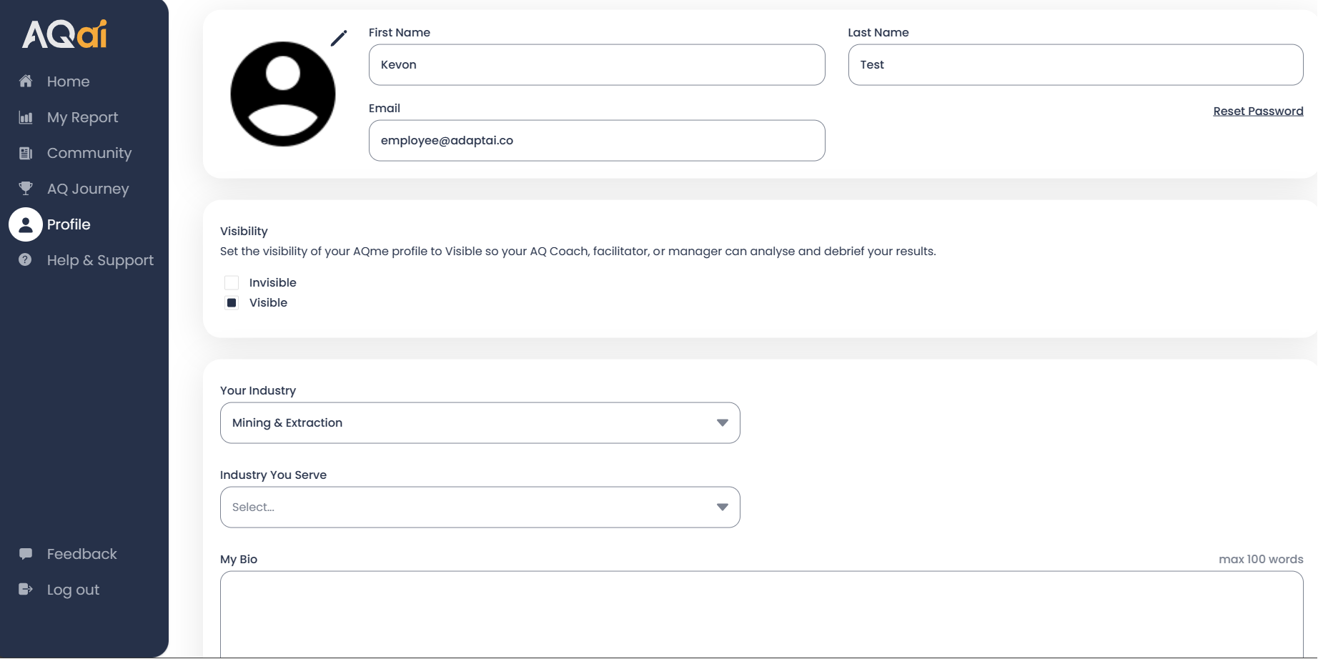This screenshot has width=1318, height=659.
Task: Open the AQ Journey menu item
Action: click(x=88, y=189)
